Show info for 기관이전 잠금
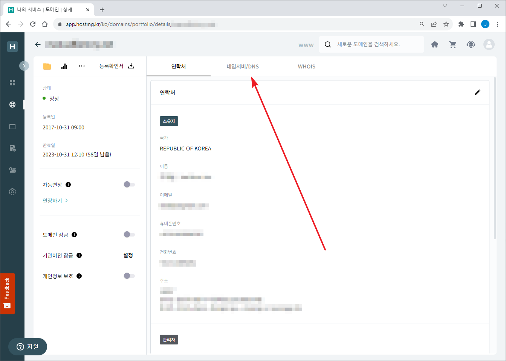 [79, 255]
